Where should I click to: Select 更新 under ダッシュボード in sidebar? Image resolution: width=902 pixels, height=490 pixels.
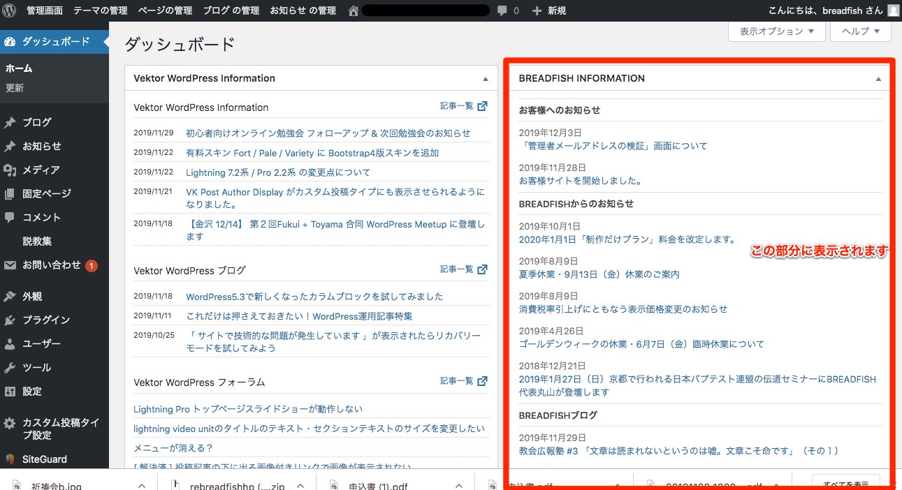click(15, 88)
